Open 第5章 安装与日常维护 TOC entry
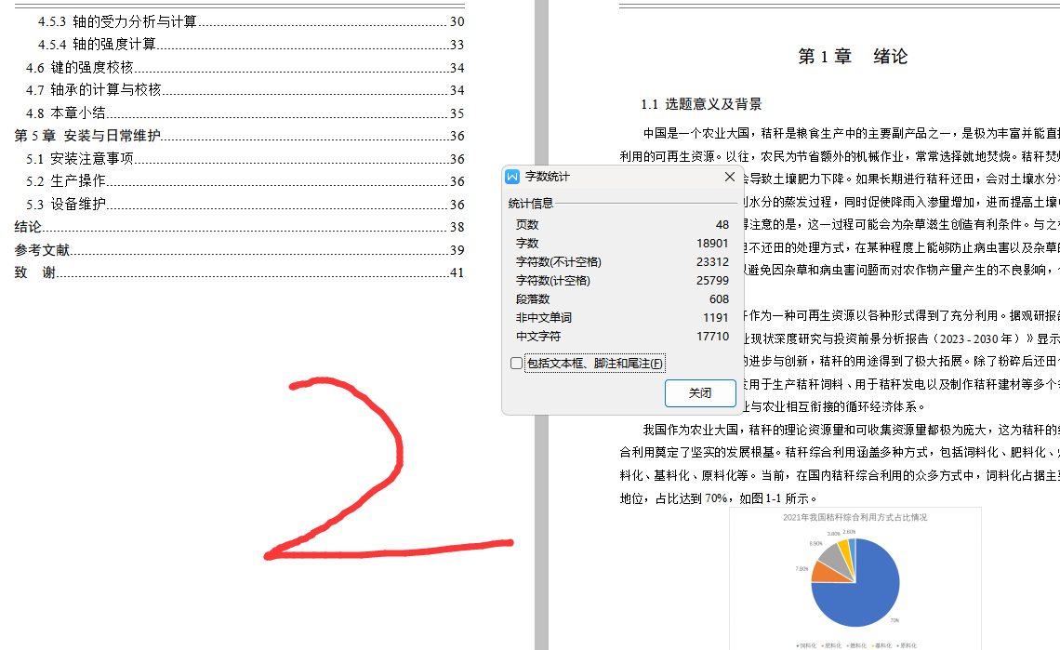Viewport: 1060px width, 650px height. tap(239, 136)
